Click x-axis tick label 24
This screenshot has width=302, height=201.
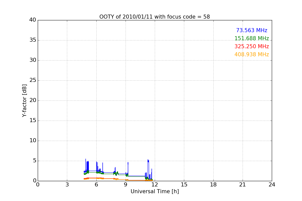point(272,185)
